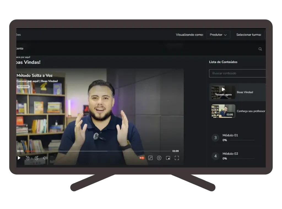The width and height of the screenshot is (282, 209).
Task: Expand Módulo 02 in content list
Action: coord(230,154)
